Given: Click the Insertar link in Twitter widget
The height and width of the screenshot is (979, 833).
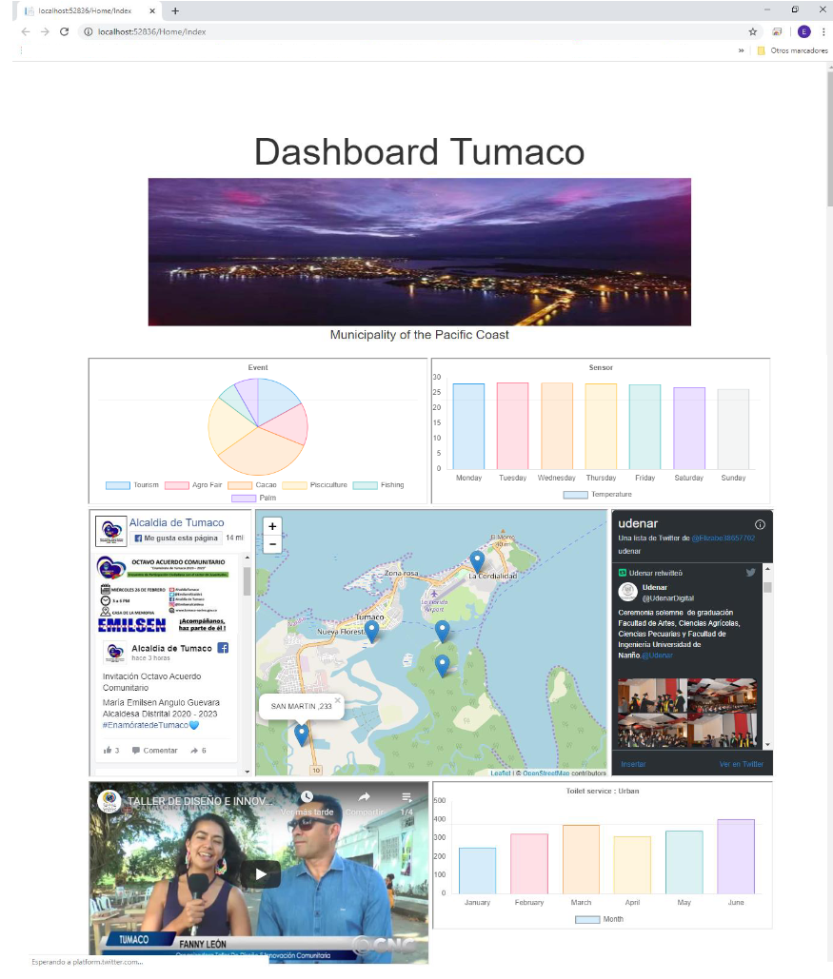Looking at the screenshot, I should coord(633,764).
